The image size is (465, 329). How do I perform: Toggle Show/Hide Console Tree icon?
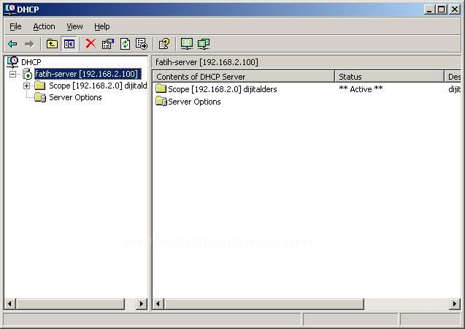(x=69, y=44)
